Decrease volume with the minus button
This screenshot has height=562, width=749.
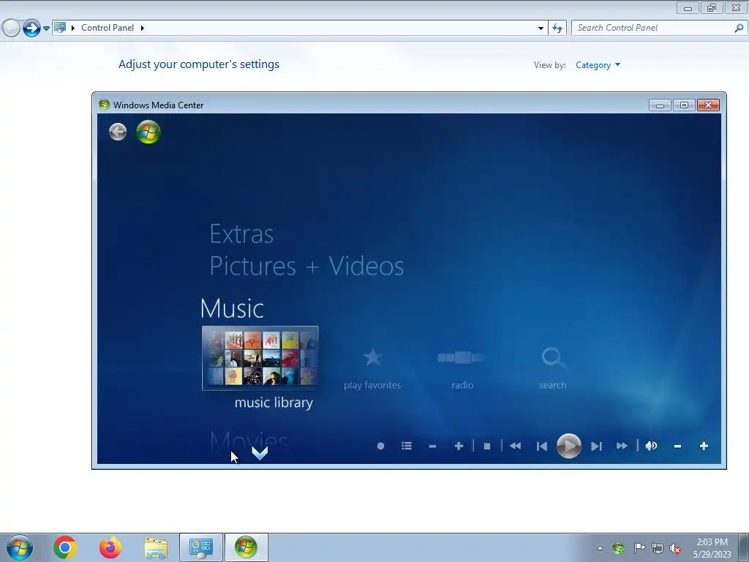coord(677,446)
